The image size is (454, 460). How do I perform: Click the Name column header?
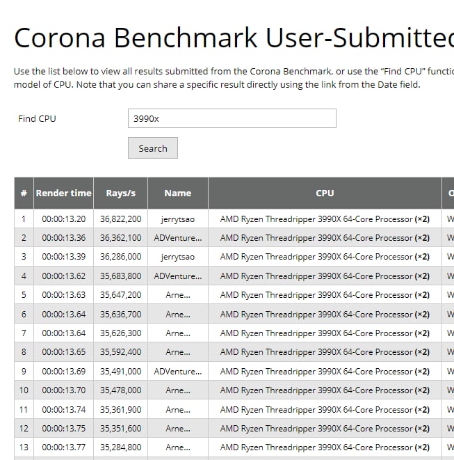point(177,193)
